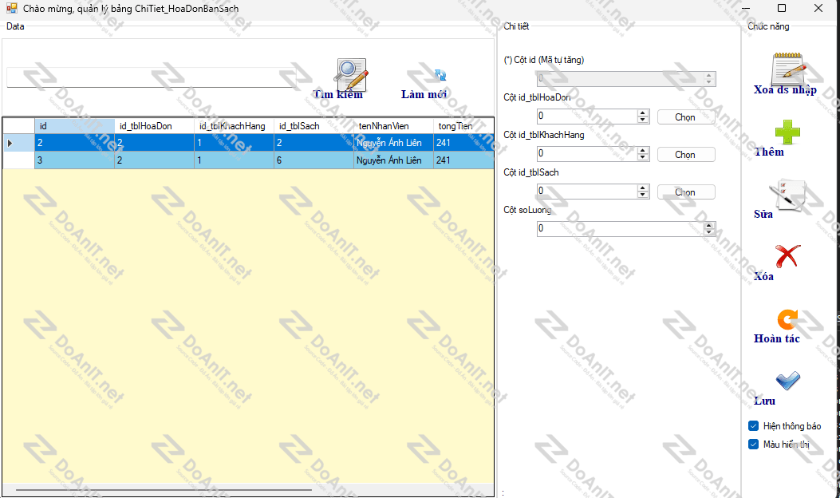Increase the Cột id_tblHoaDon value
Screen dimensions: 840x498
pos(643,113)
